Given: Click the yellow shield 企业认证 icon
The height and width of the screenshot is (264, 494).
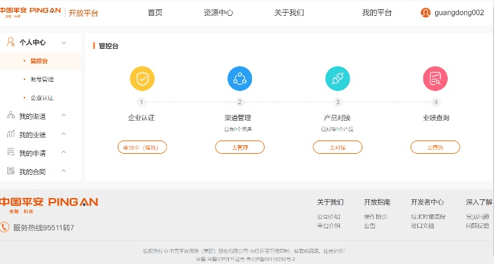Looking at the screenshot, I should (142, 79).
